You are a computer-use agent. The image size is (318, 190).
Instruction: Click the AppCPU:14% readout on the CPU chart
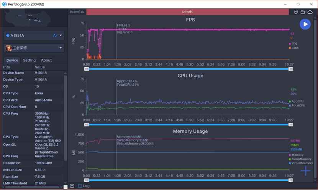[x=127, y=81]
